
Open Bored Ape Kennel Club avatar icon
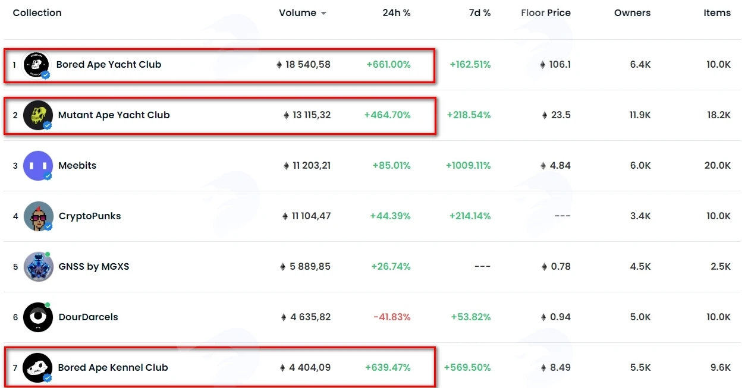pos(37,368)
